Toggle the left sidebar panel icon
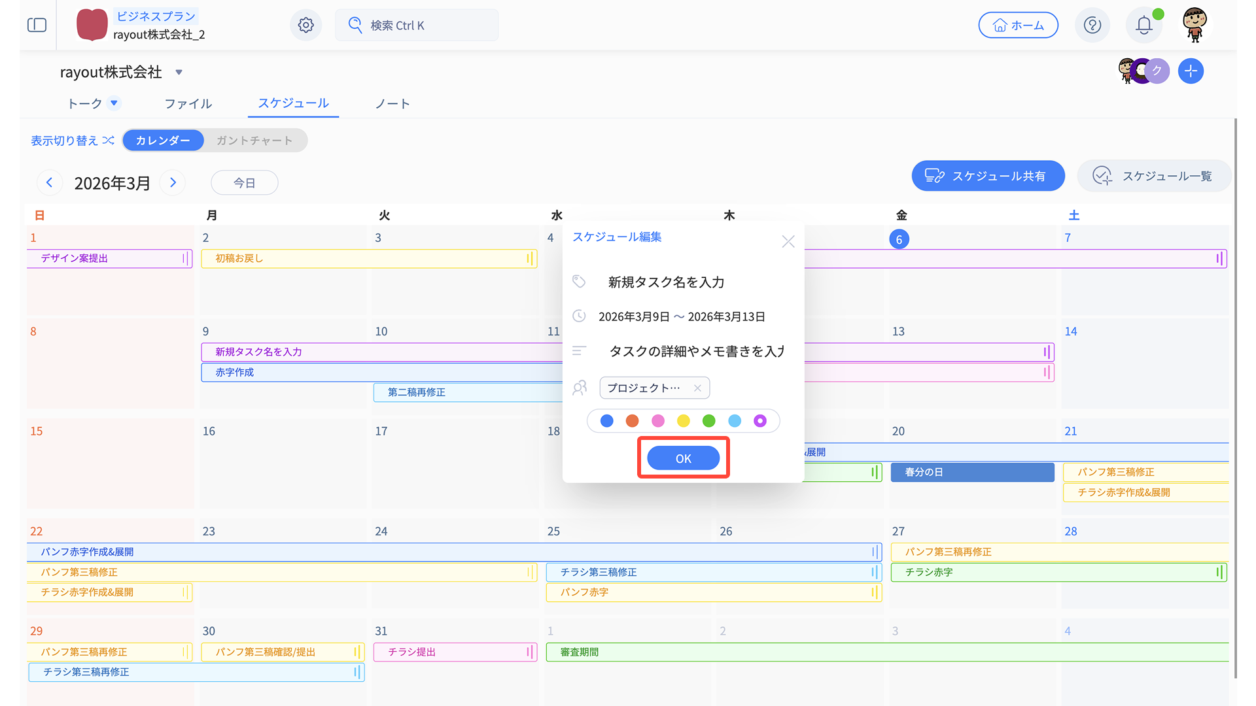Screen dimensions: 1256x706 point(37,25)
